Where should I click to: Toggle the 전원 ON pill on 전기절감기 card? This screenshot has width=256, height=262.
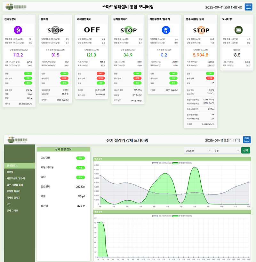pyautogui.click(x=29, y=73)
